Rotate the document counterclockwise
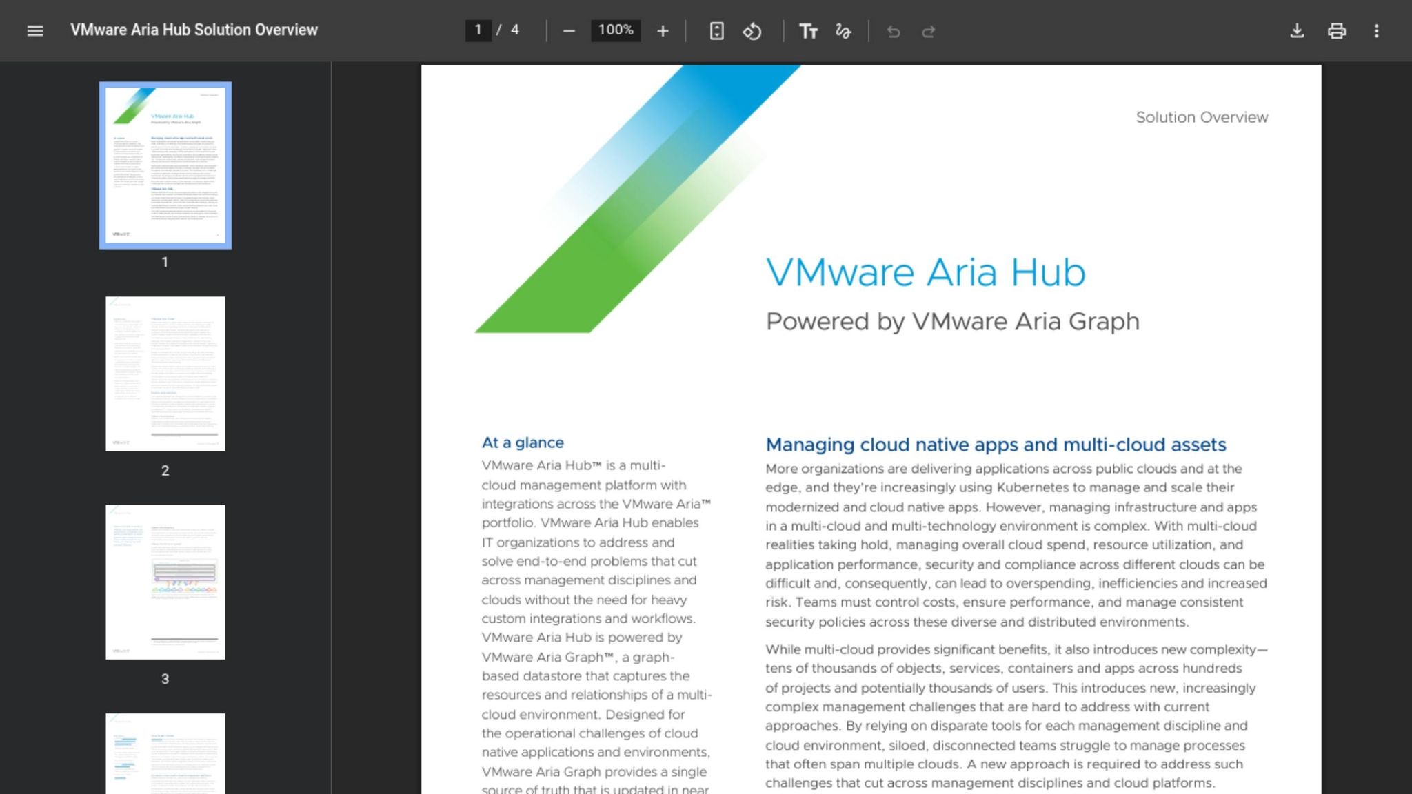This screenshot has height=794, width=1412. 752,31
